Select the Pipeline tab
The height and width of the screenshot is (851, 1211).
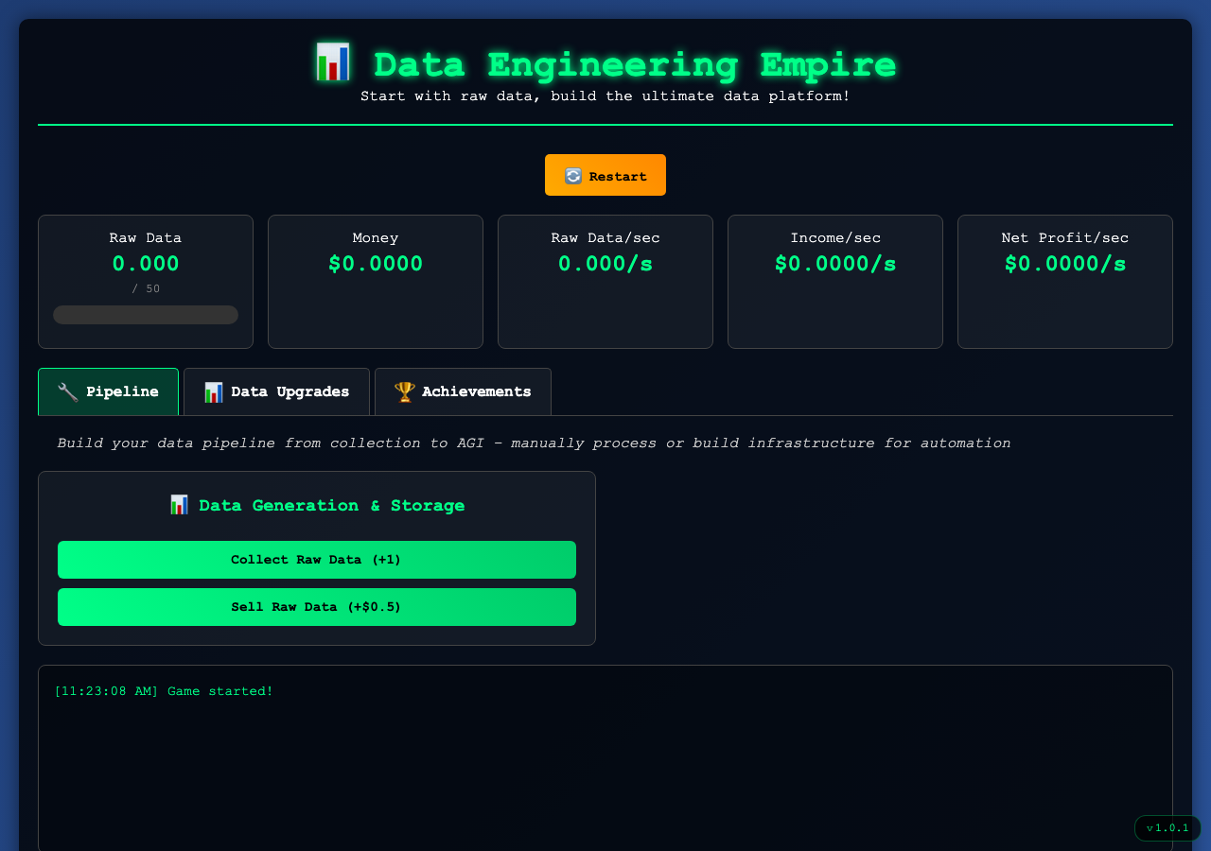click(x=108, y=391)
